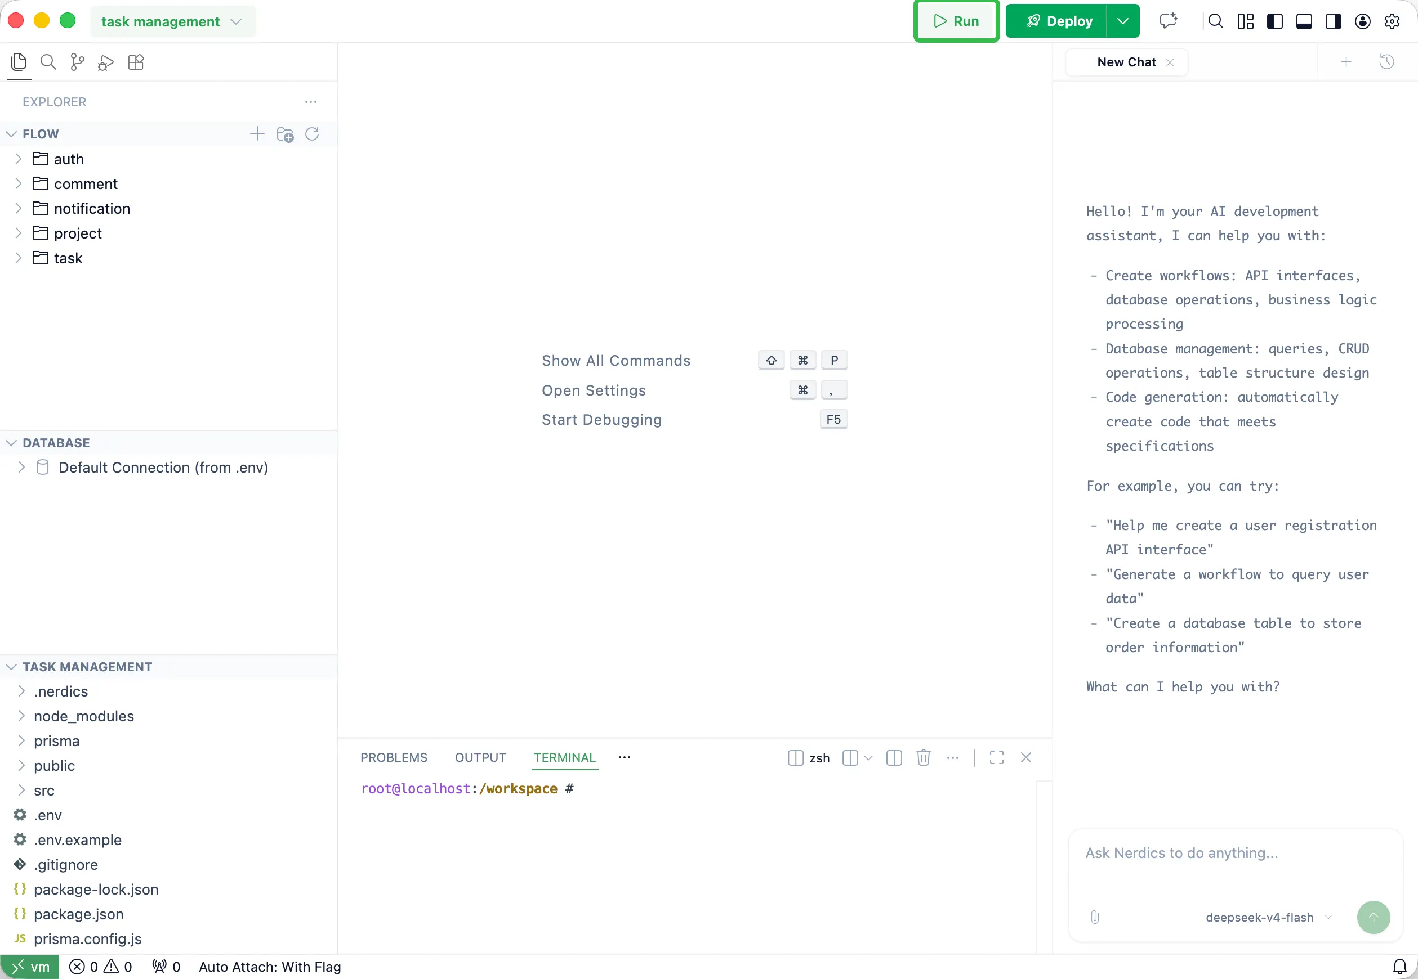This screenshot has width=1418, height=979.
Task: Open the sidebar Search icon
Action: click(x=48, y=62)
